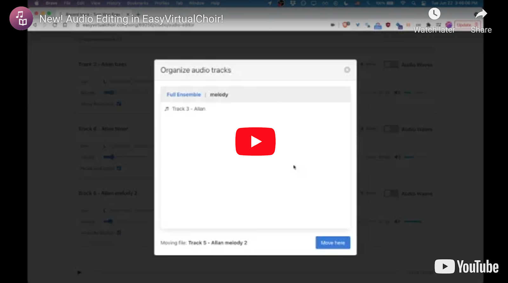Mute Track 4 with its speaker icon
The image size is (508, 283).
(397, 157)
